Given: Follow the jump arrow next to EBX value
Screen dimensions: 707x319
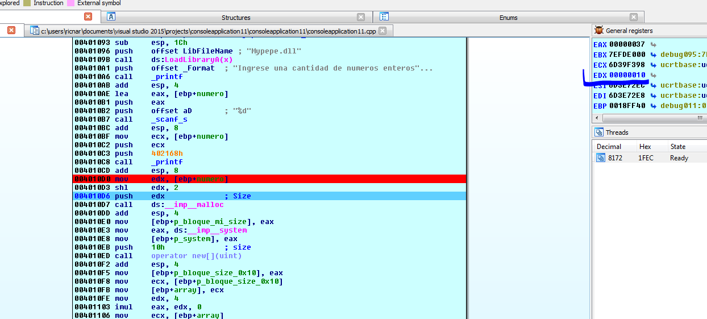Looking at the screenshot, I should coord(653,55).
